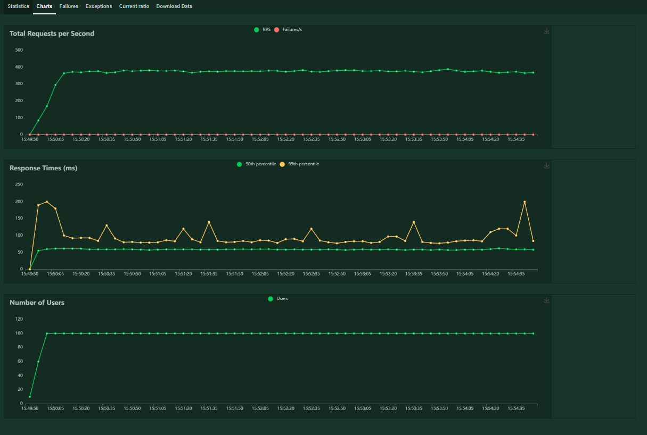This screenshot has width=647, height=435.
Task: Open the Statistics tab
Action: pyautogui.click(x=19, y=6)
